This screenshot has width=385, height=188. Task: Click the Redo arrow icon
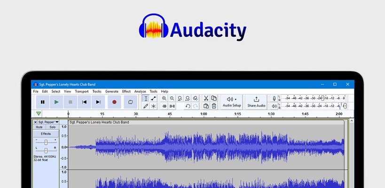(196, 106)
